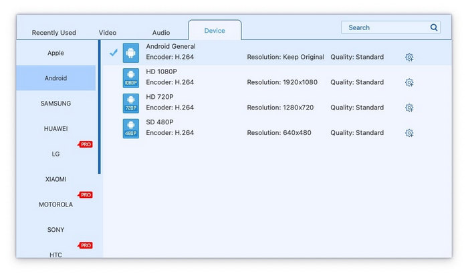The image size is (468, 276).
Task: Click the device list scrollbar
Action: coord(100,107)
